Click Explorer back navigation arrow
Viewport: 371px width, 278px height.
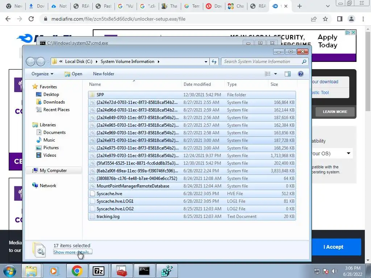click(x=30, y=62)
